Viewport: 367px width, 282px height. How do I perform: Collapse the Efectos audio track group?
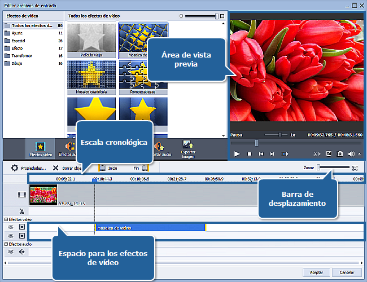(x=6, y=244)
